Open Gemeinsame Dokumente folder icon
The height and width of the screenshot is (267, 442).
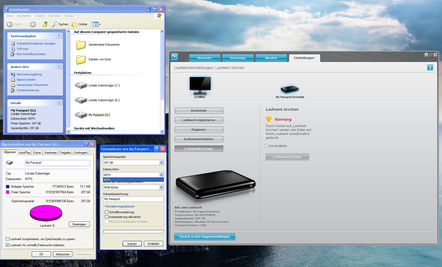pyautogui.click(x=81, y=45)
